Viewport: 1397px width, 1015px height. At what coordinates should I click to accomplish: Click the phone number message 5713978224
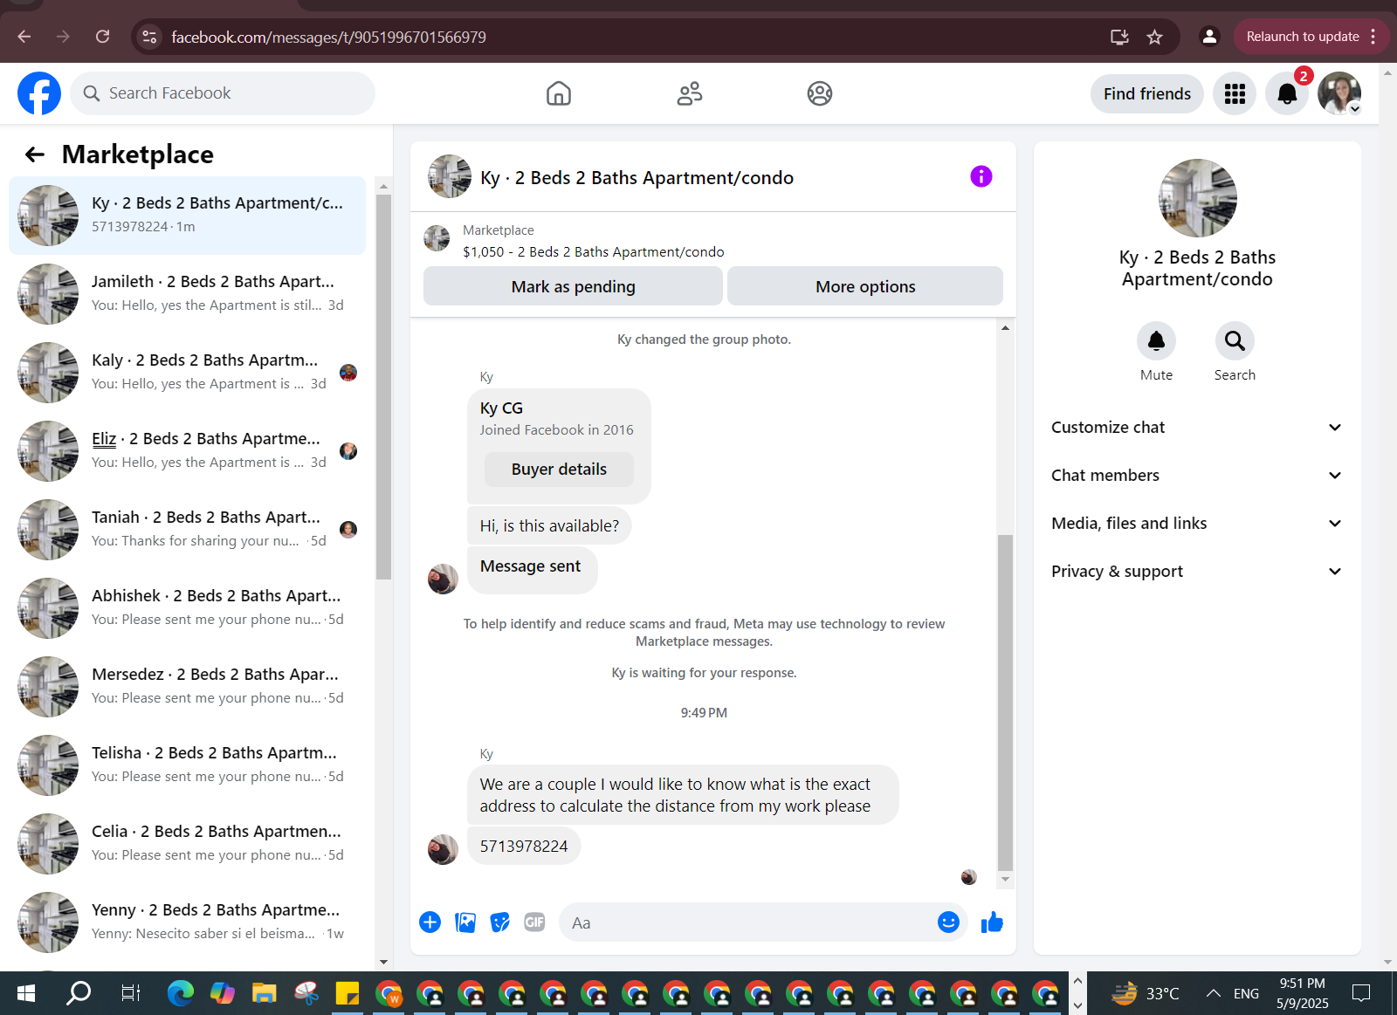click(524, 847)
